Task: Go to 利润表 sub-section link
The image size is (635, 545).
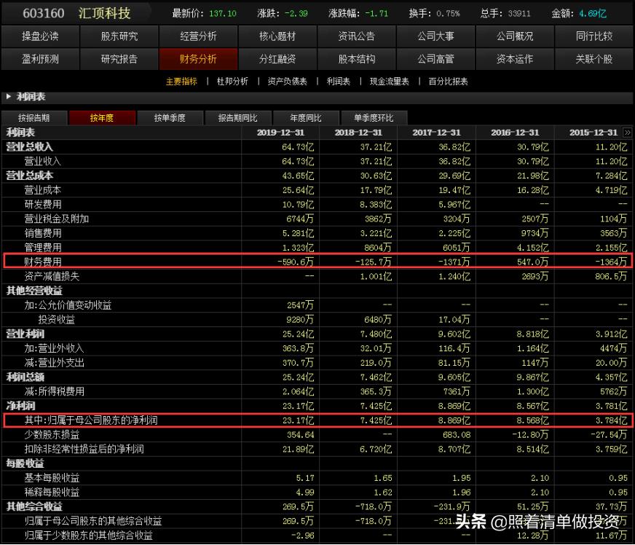Action: coord(338,82)
